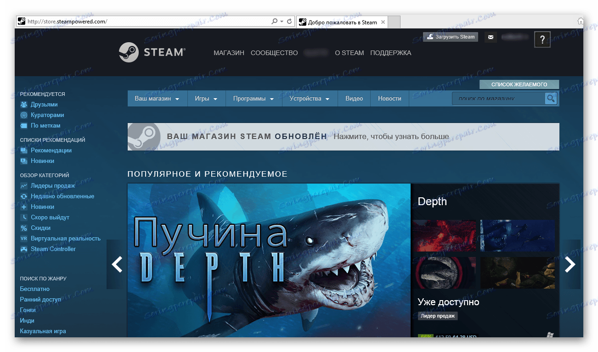Open the Инди genre link
Screen dimensions: 598x352
pos(27,321)
